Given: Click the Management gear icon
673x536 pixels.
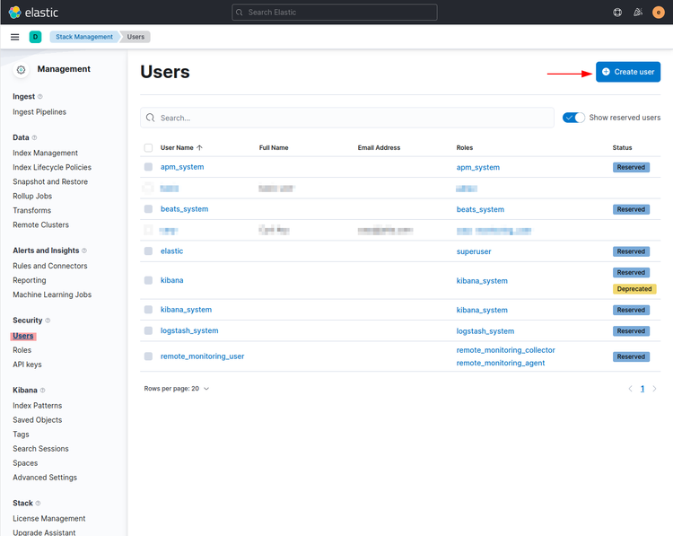Looking at the screenshot, I should click(x=21, y=69).
